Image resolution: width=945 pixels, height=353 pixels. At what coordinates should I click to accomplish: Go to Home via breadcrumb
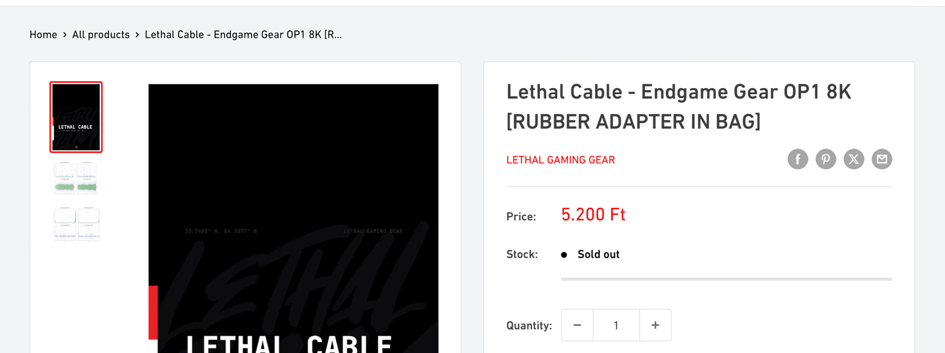[x=43, y=35]
